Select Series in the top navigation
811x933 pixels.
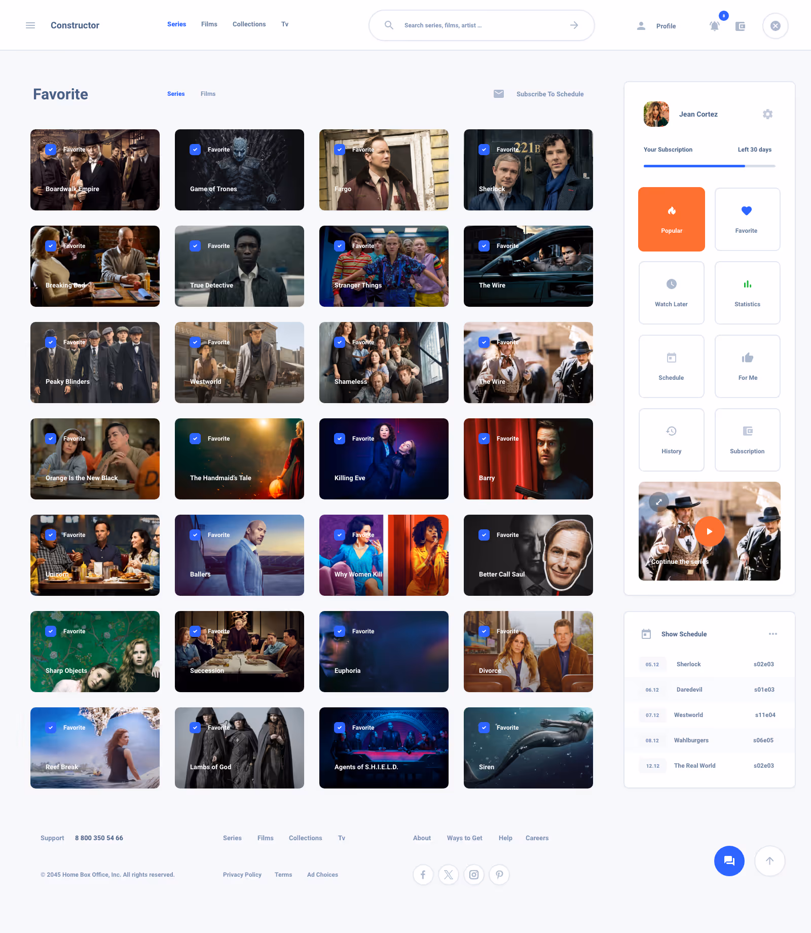click(x=176, y=24)
